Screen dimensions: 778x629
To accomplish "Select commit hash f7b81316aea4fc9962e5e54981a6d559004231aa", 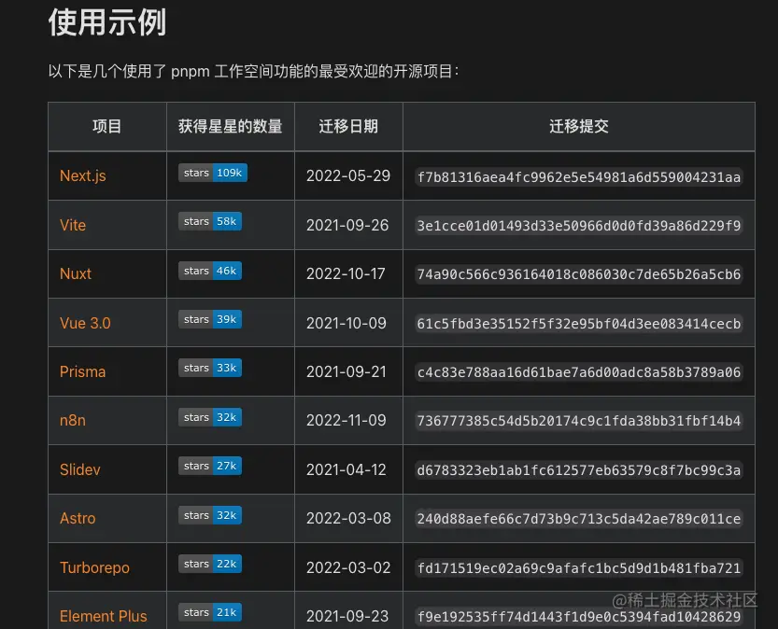I will pos(578,177).
